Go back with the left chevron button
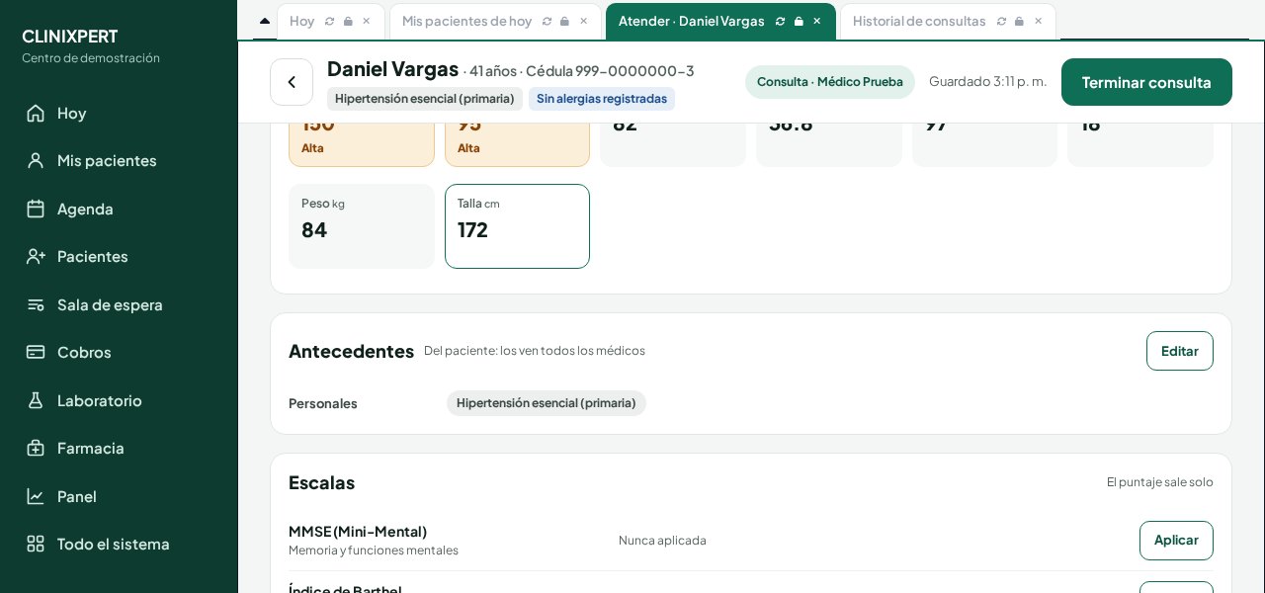The width and height of the screenshot is (1265, 593). coord(292,82)
